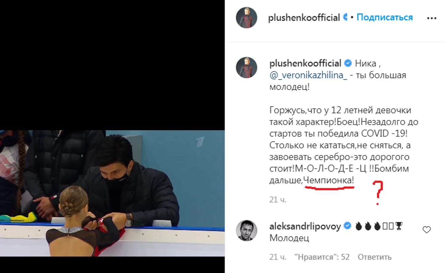View the comment's "Нравится": 52 likes list
Screen dimensions: 446x273
pos(322,257)
